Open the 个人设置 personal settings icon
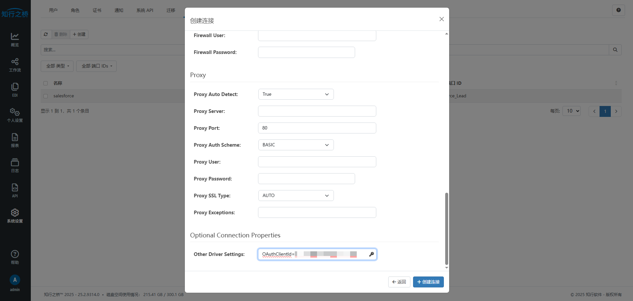 pyautogui.click(x=15, y=115)
